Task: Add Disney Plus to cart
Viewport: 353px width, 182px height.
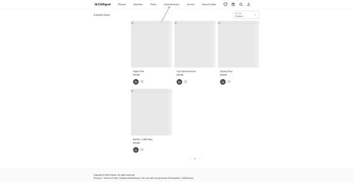Action: click(x=223, y=82)
